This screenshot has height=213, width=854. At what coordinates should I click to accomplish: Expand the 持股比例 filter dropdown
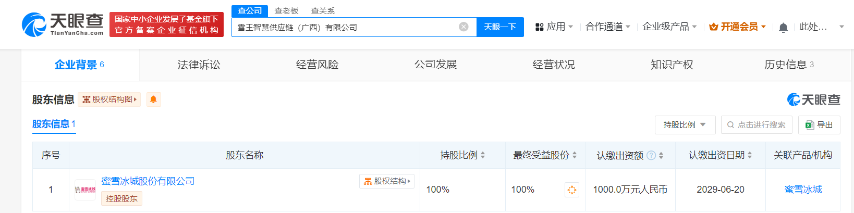point(685,125)
